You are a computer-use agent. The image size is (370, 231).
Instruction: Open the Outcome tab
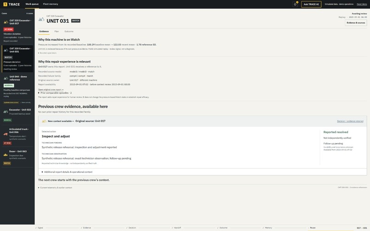pos(69,31)
